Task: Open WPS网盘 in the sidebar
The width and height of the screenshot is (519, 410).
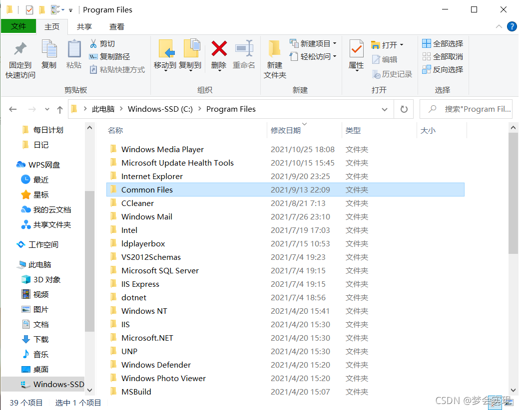Action: [38, 165]
